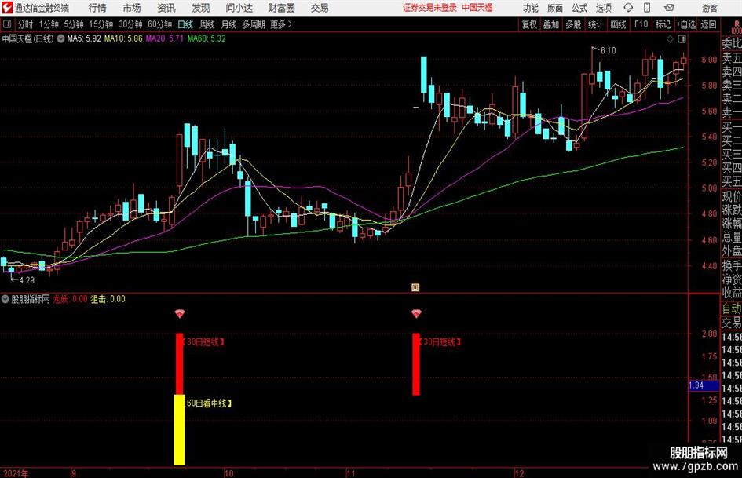
Task: Click the 4.29 low price label
Action: [27, 280]
